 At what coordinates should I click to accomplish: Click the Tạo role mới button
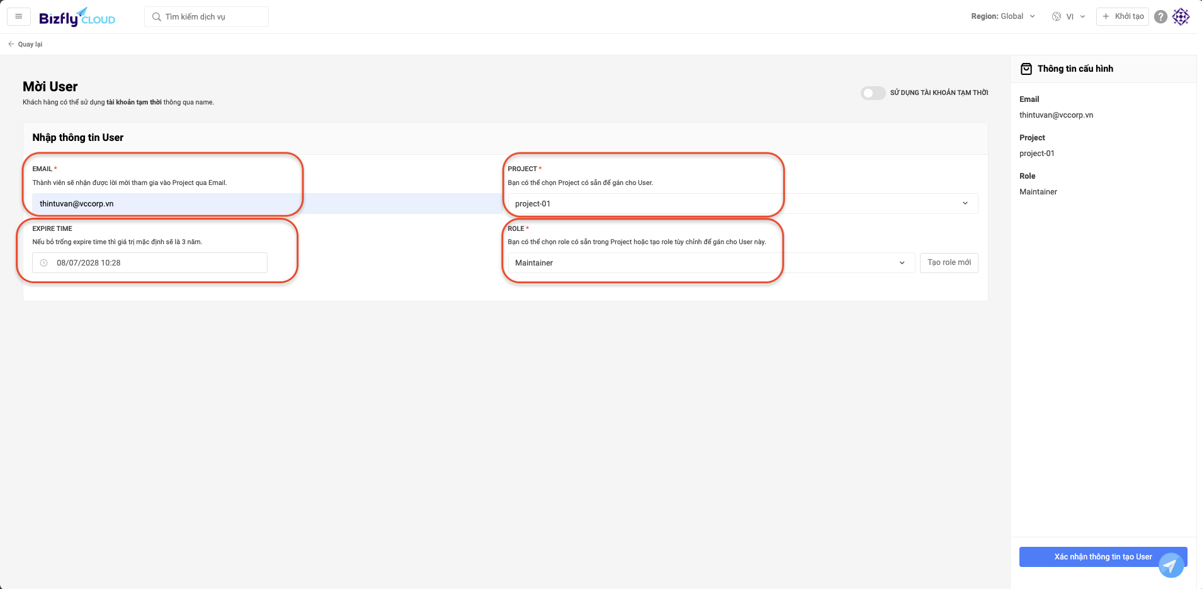949,263
